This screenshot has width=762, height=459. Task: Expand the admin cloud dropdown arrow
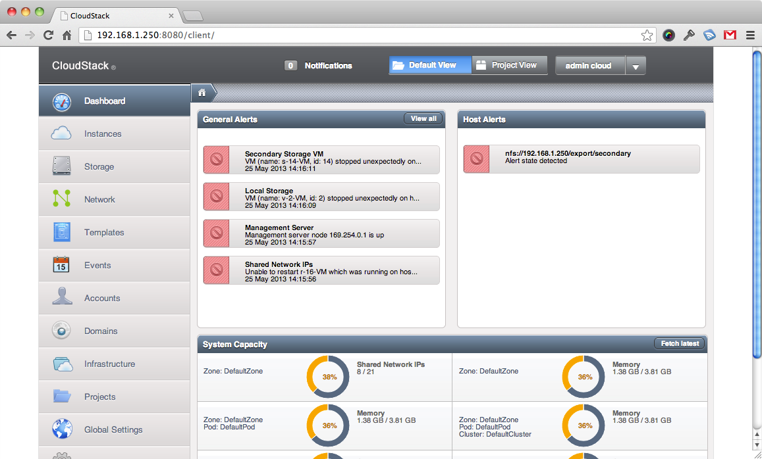636,66
